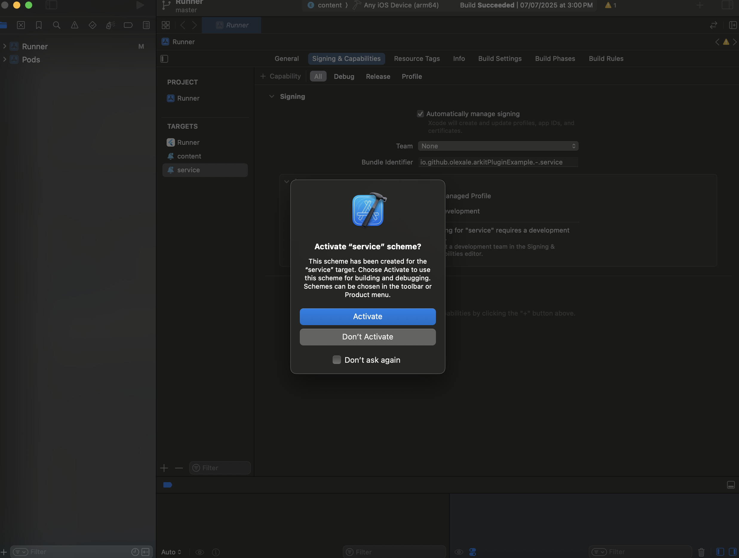The height and width of the screenshot is (558, 739).
Task: Open console filter options menu
Action: pos(599,552)
